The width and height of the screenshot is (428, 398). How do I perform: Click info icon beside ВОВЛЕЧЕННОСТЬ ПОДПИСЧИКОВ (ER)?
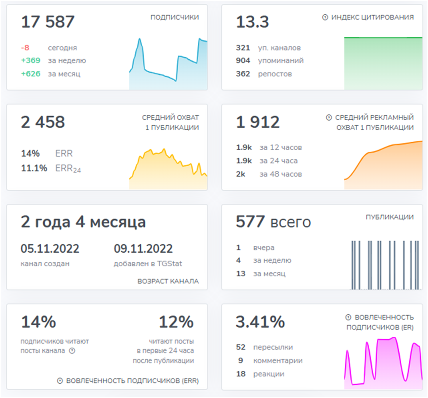coord(348,317)
